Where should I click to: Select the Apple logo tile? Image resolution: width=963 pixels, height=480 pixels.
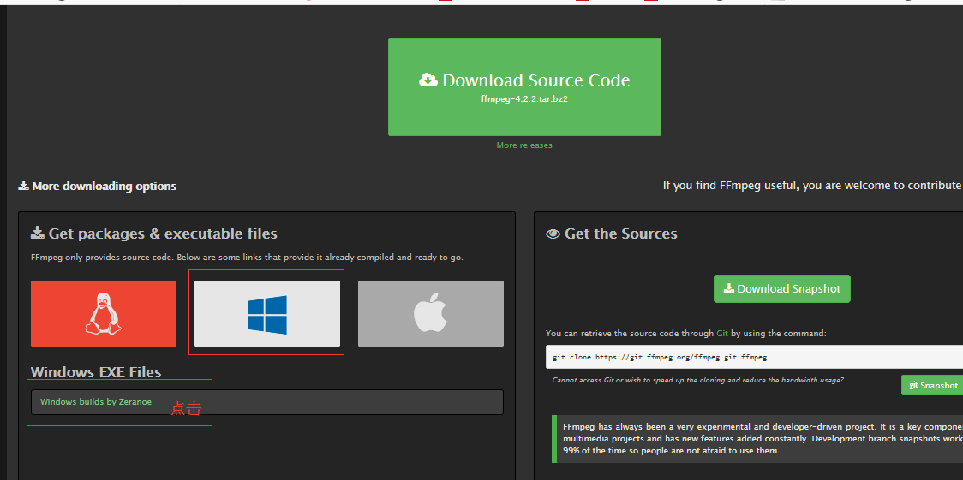click(x=431, y=313)
